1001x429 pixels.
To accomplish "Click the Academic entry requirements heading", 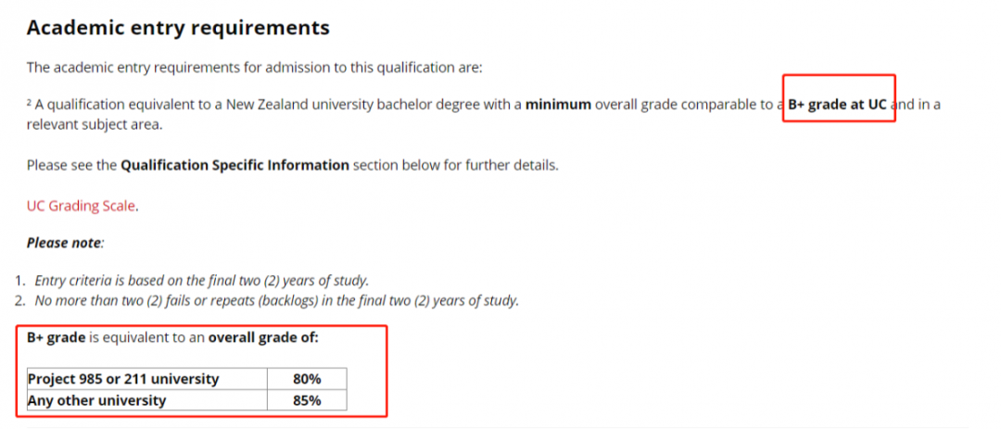I will pos(178,28).
